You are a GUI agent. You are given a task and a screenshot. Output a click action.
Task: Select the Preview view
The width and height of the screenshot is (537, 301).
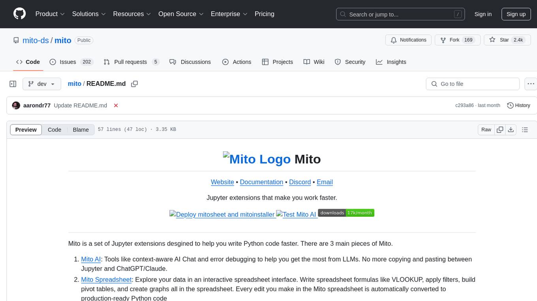coord(26,130)
